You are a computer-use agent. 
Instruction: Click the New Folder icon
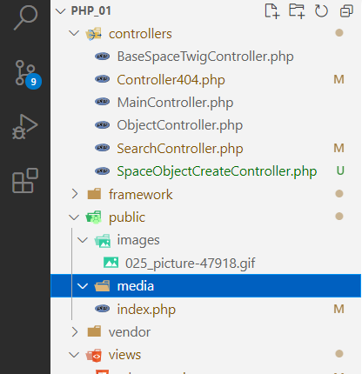297,11
